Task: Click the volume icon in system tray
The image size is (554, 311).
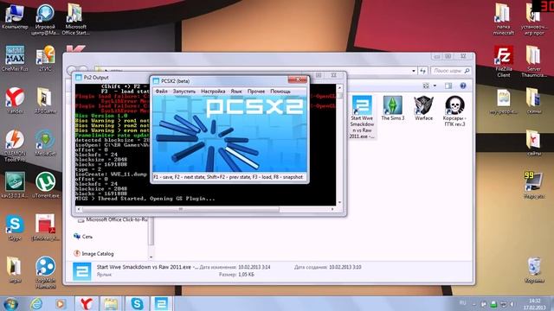Action: click(512, 304)
